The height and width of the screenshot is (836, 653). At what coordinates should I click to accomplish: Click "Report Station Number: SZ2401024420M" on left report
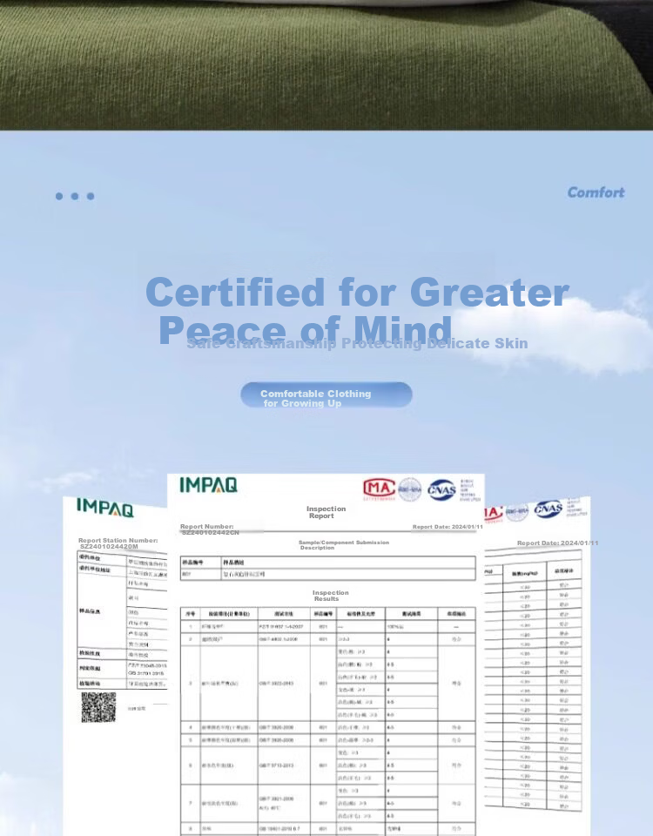tap(118, 543)
